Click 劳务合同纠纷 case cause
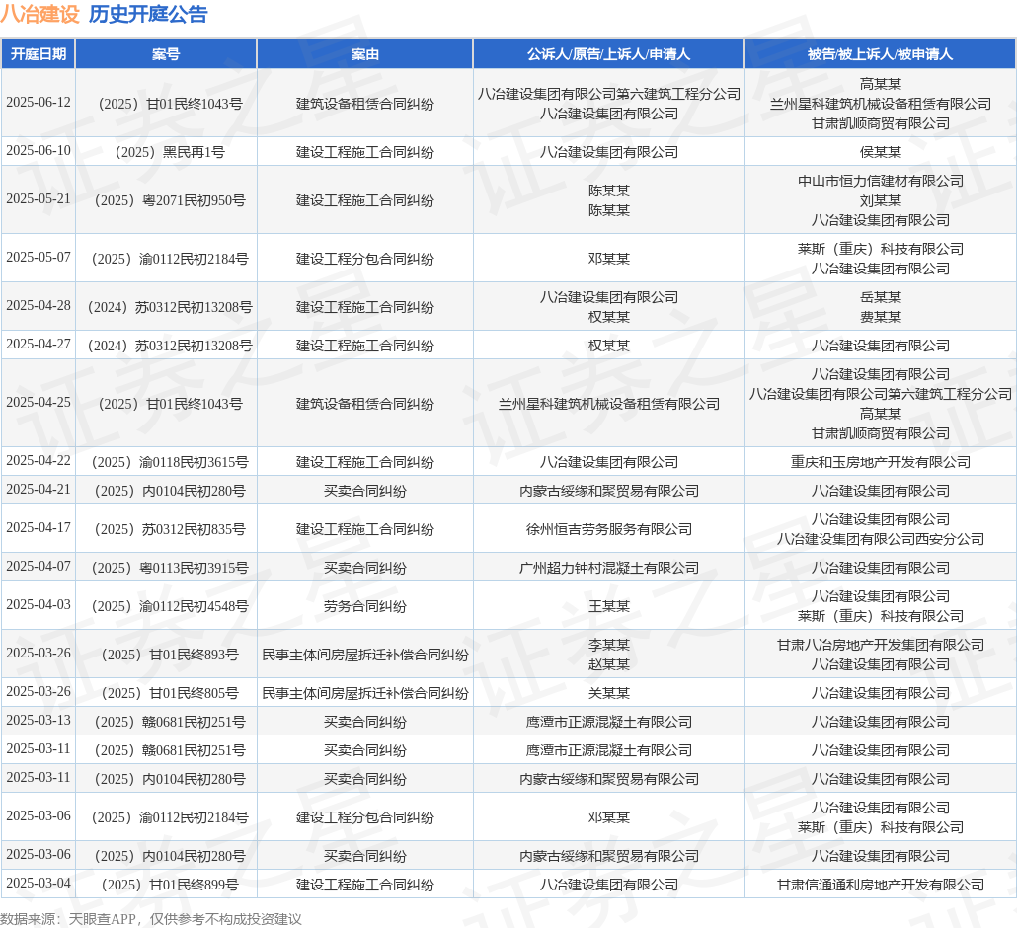Image resolution: width=1017 pixels, height=928 pixels. [x=365, y=607]
